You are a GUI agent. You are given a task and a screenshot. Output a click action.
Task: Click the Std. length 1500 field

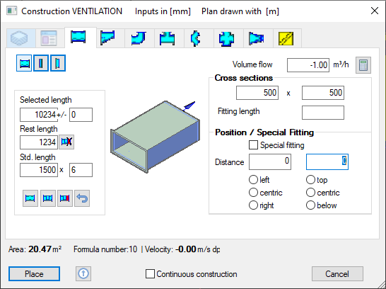[39, 170]
